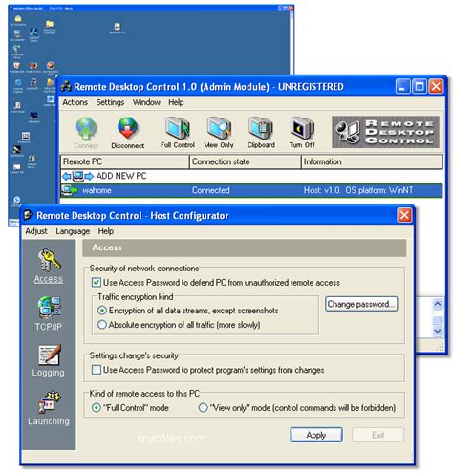Activate Full Control mode toolbar icon
This screenshot has width=453, height=473.
(x=178, y=128)
